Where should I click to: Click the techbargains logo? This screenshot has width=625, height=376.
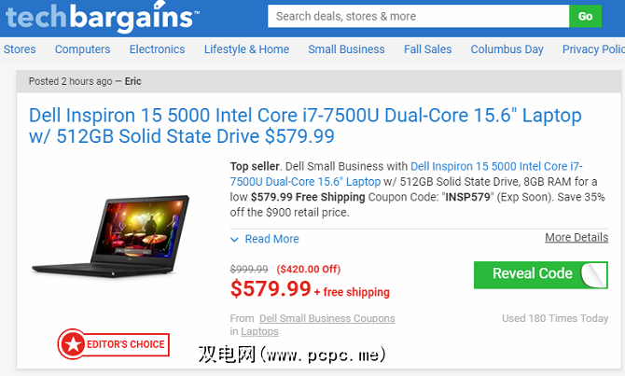(102, 17)
